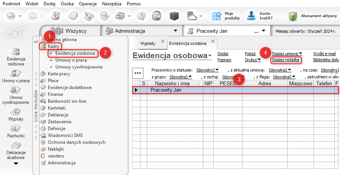
Task: Click Deklaracje skarbowe shortcut in left bar
Action: tap(16, 150)
